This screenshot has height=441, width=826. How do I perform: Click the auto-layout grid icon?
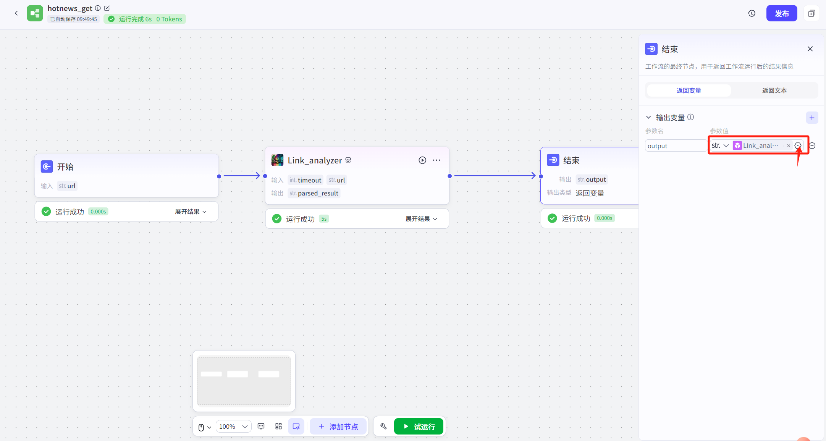coord(278,426)
